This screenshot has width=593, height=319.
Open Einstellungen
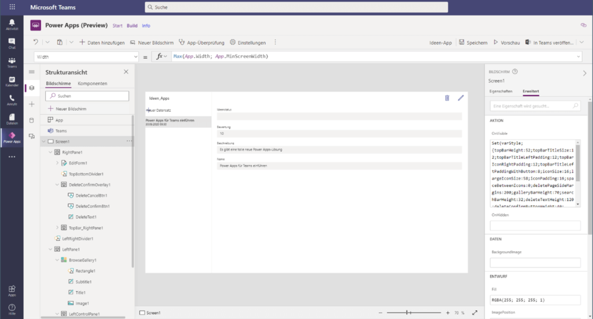[x=248, y=43]
